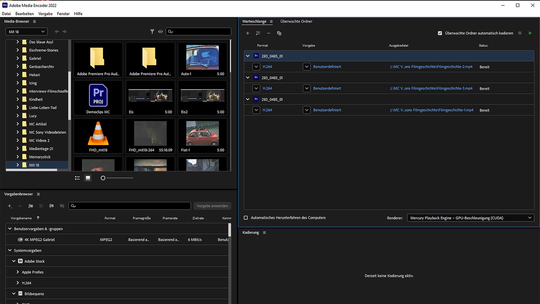The width and height of the screenshot is (540, 304).
Task: Create a new preset with plus icon in Vorgabenbrowser
Action: pos(9,206)
